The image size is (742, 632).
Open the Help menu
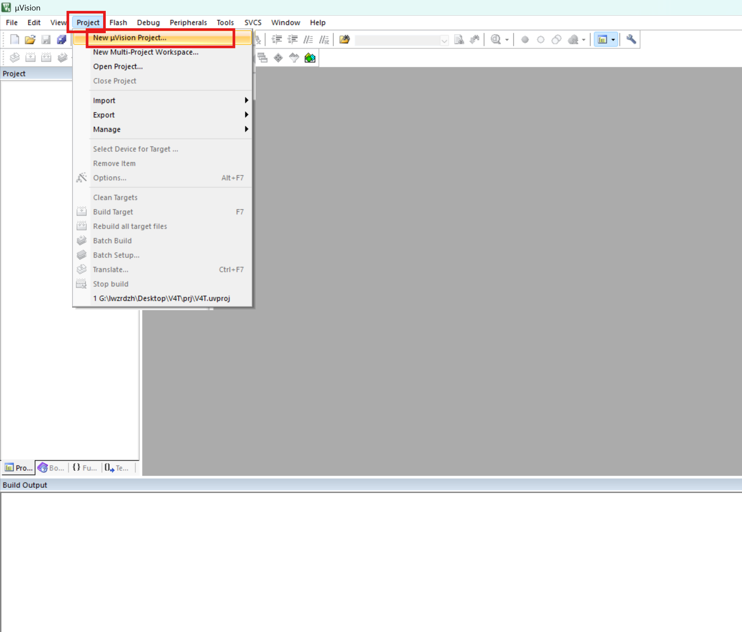(318, 23)
